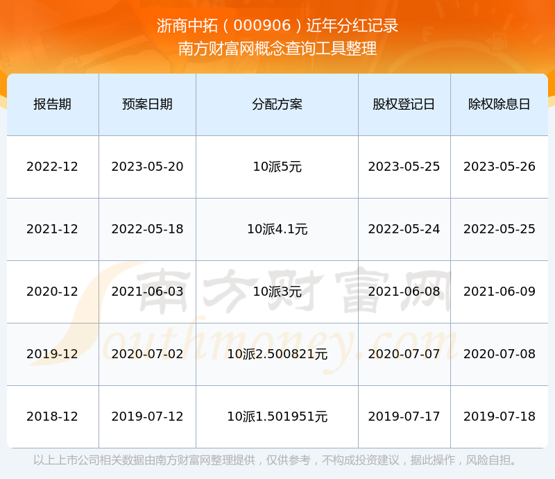Select the 10派3元 dividend plan cell
Viewport: 555px width, 479px height.
point(277,292)
